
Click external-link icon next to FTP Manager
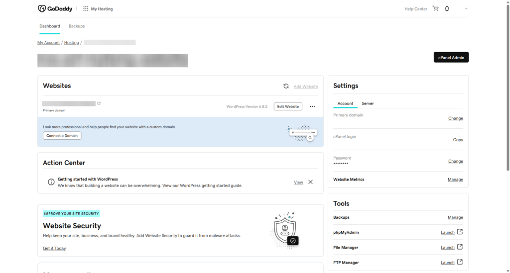(x=460, y=262)
